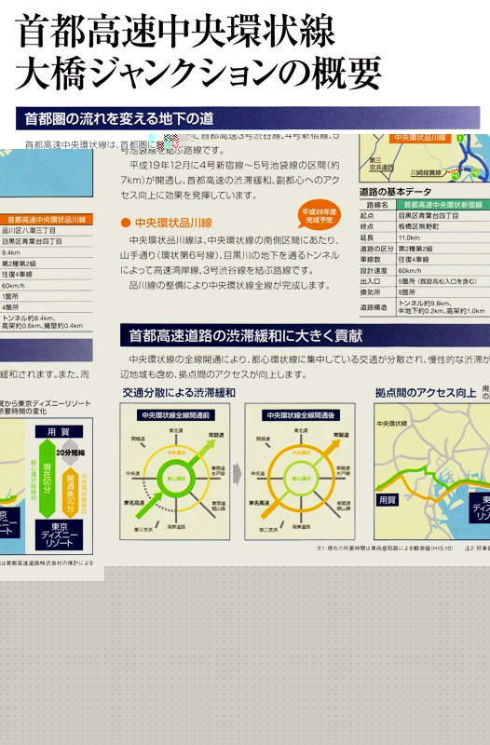Click the '起点' row label
The height and width of the screenshot is (745, 490).
click(x=367, y=216)
